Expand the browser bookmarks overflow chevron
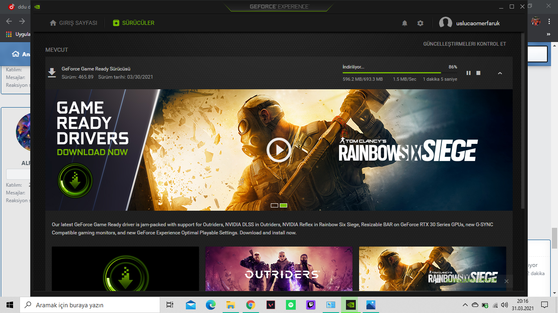 click(549, 34)
